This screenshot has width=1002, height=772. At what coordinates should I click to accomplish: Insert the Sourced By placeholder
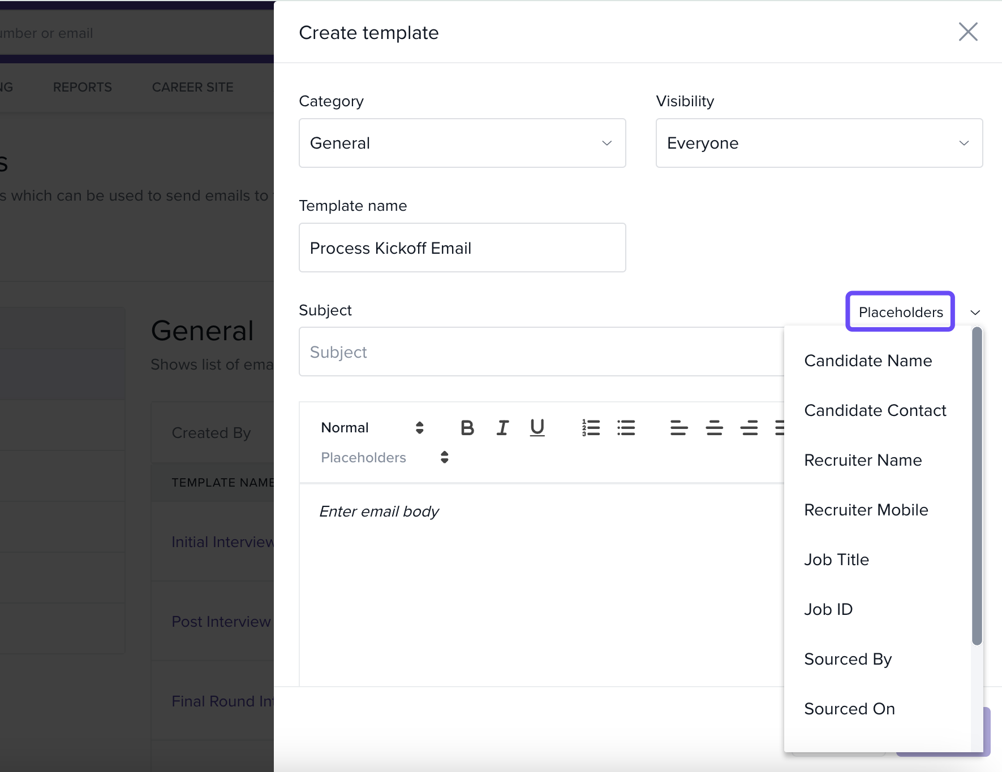848,659
